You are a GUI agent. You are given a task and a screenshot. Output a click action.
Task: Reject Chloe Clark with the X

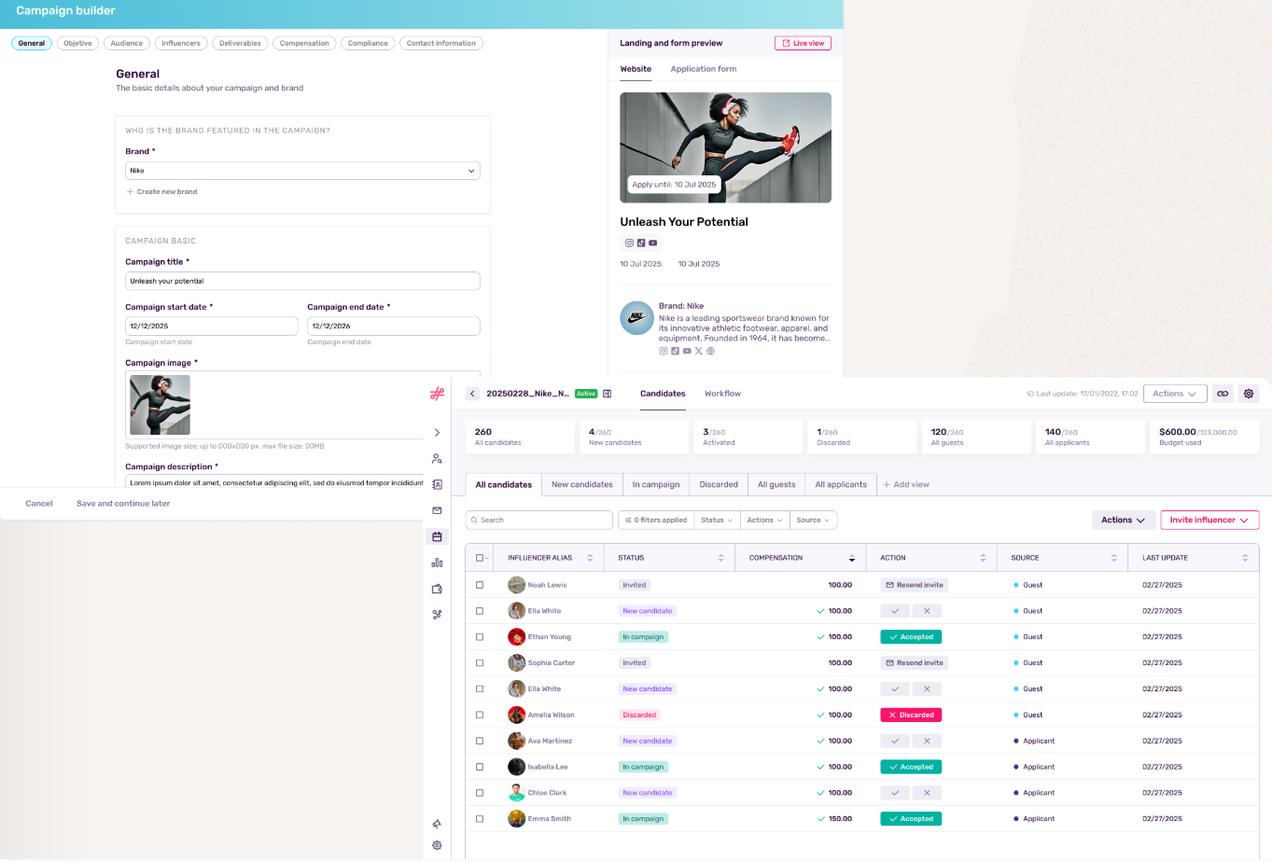click(x=927, y=793)
